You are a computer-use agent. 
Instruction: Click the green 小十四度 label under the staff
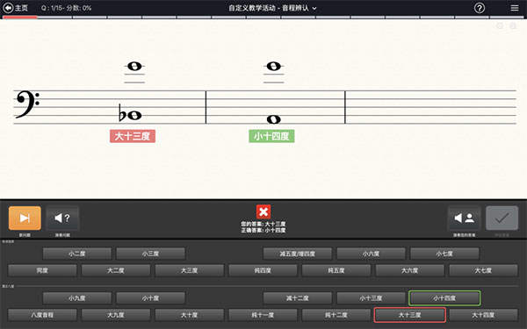click(271, 136)
